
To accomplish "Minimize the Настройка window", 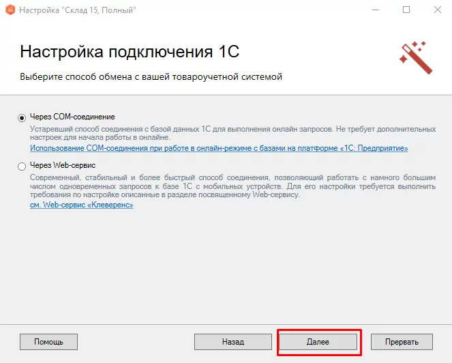I will click(x=376, y=10).
